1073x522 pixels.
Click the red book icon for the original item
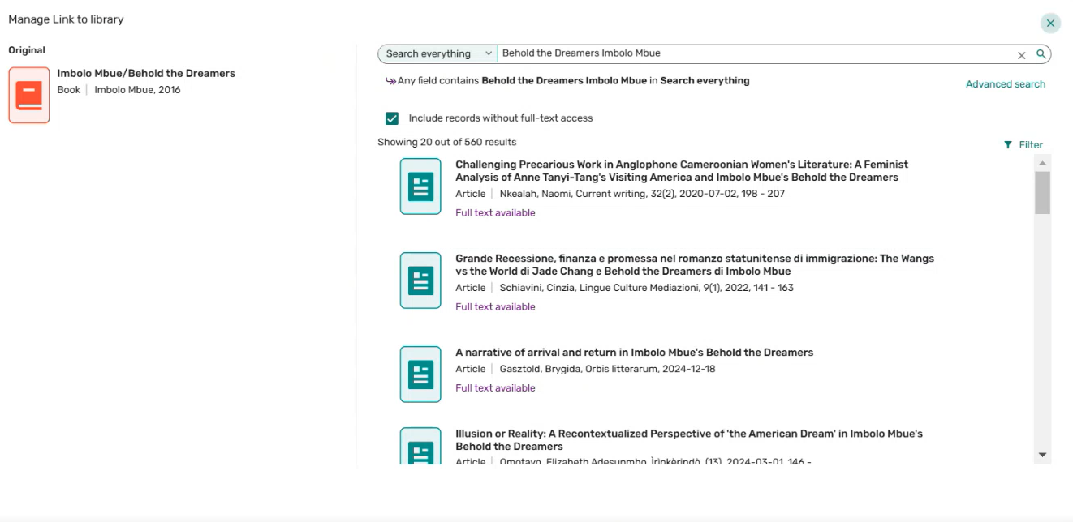tap(29, 95)
